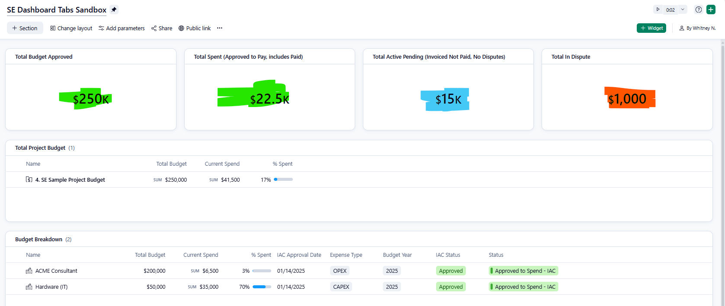This screenshot has width=725, height=306.
Task: Select the CAPEX expense type tag
Action: pos(341,287)
